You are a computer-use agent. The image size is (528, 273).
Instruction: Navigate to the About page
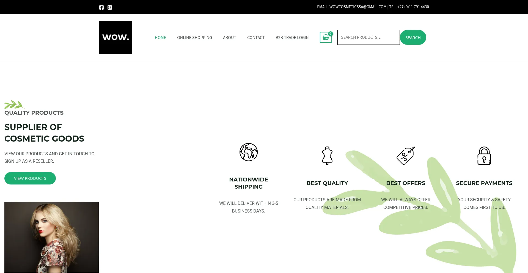[229, 38]
